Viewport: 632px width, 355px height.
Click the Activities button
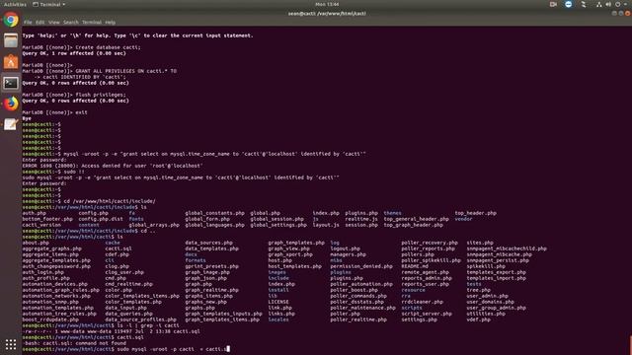point(15,4)
